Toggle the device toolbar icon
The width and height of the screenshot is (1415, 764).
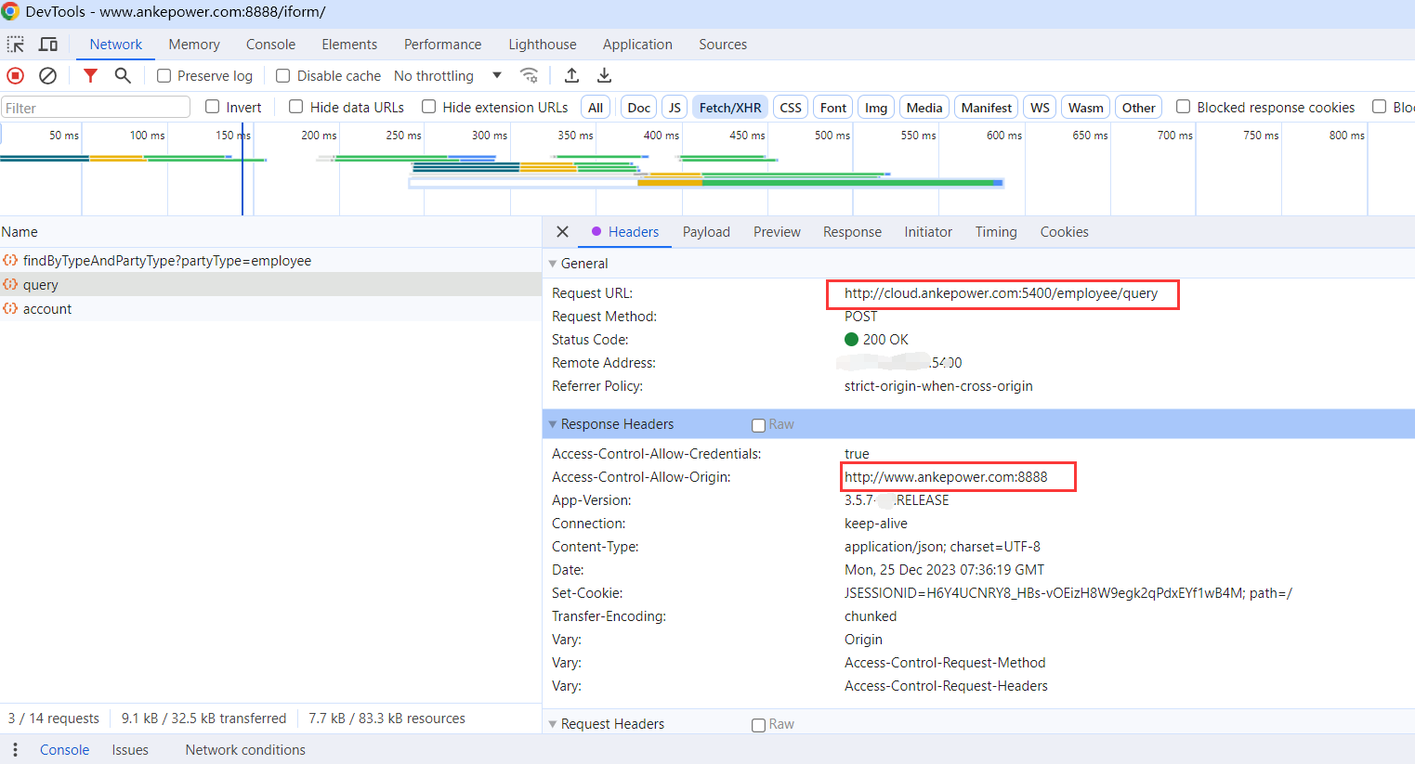pyautogui.click(x=47, y=45)
